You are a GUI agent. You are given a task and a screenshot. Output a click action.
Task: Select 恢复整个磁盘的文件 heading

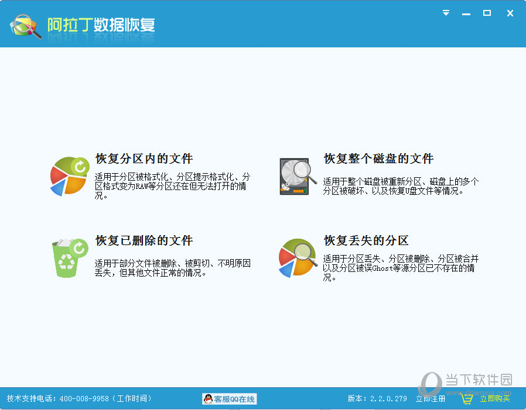tap(379, 159)
